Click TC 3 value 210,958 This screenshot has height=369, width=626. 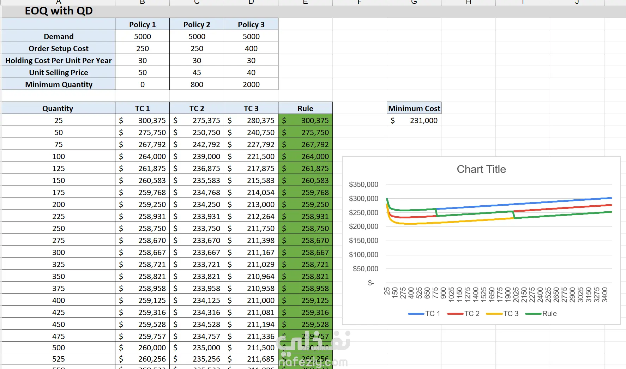coord(251,288)
